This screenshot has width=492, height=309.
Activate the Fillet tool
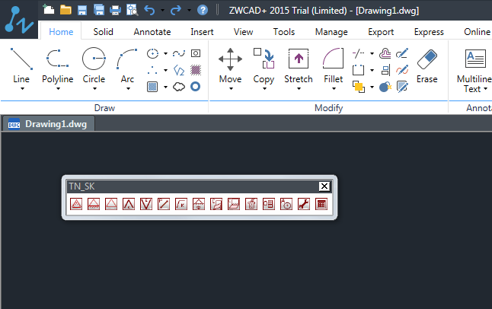point(332,60)
